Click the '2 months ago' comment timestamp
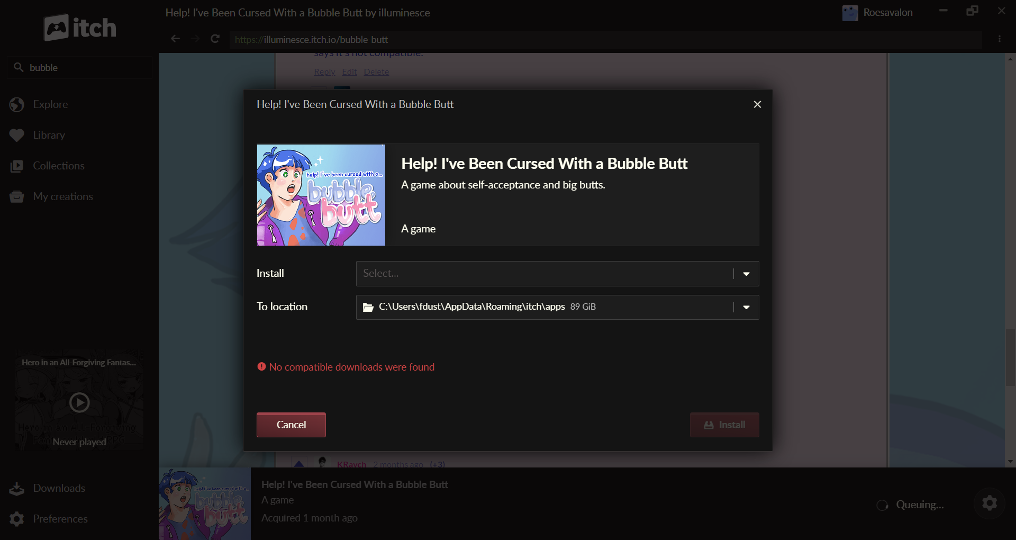Screen dimensions: 1016x540 [398, 464]
